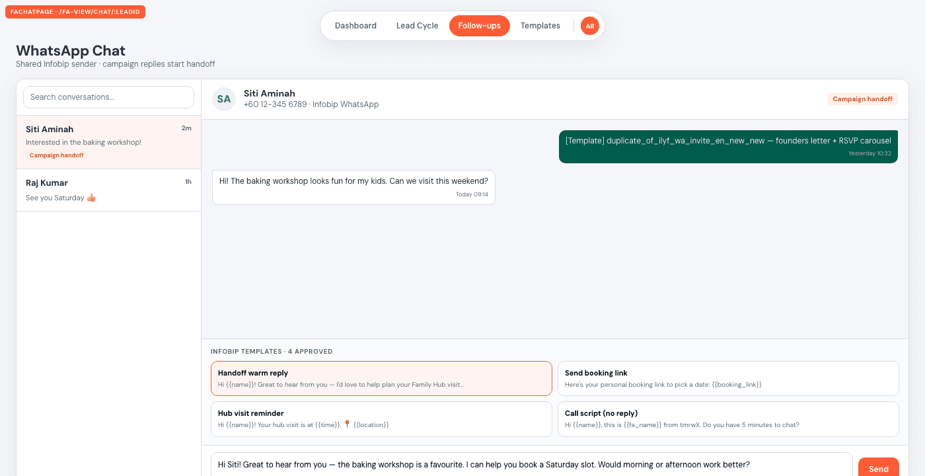925x476 pixels.
Task: Click the Siti Aminah name in chat header
Action: (x=270, y=93)
